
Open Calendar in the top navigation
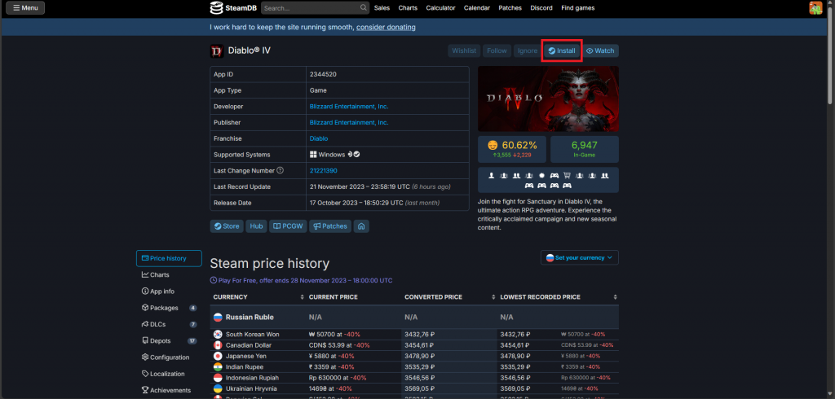pyautogui.click(x=476, y=8)
